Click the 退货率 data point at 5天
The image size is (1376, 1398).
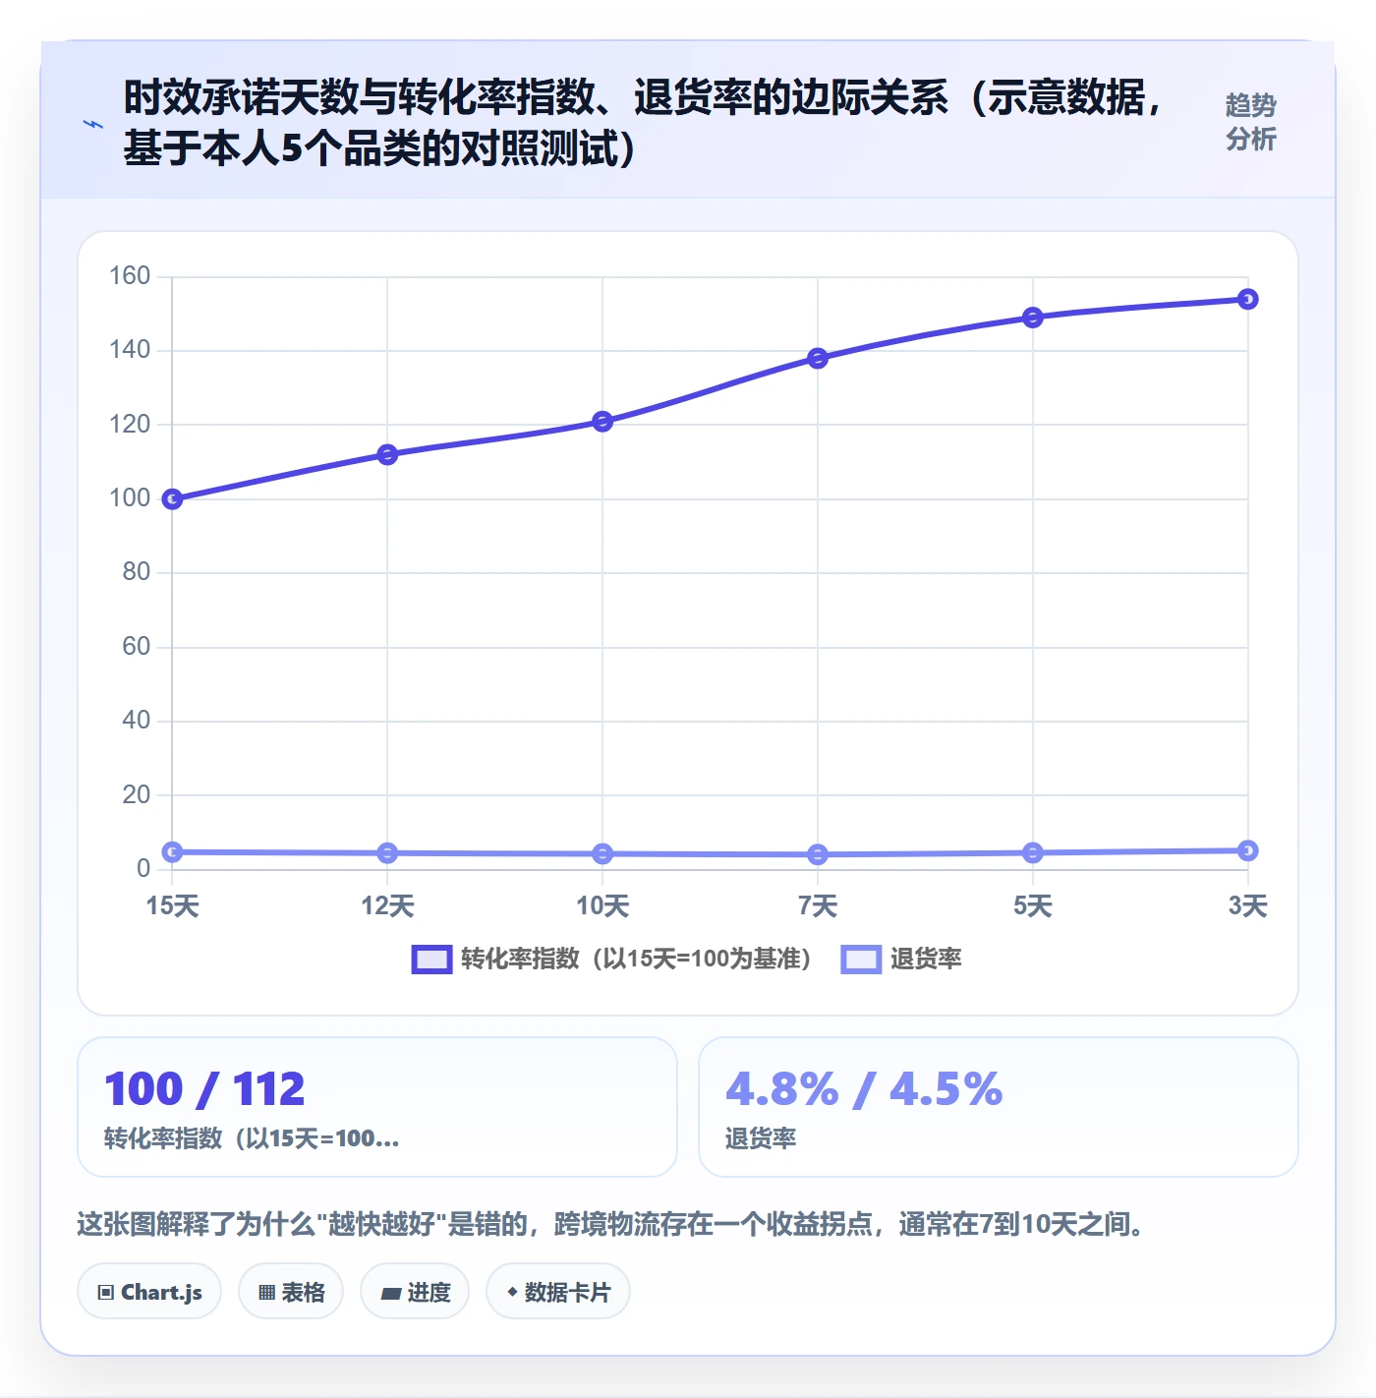[x=1032, y=853]
